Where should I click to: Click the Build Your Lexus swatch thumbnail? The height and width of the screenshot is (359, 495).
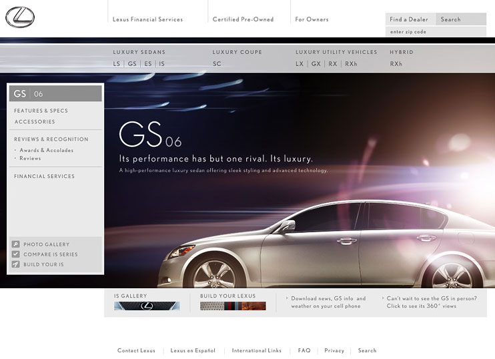pyautogui.click(x=233, y=306)
